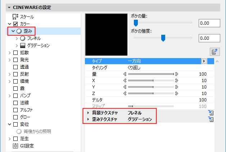The height and width of the screenshot is (152, 226).
Task: Enable the 環境 checkbox
Action: tap(15, 81)
